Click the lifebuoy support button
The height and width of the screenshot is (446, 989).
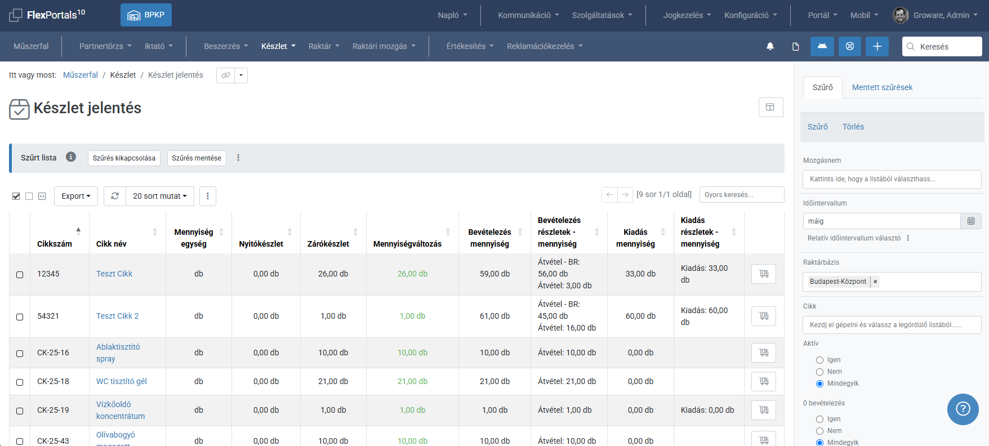(x=850, y=46)
